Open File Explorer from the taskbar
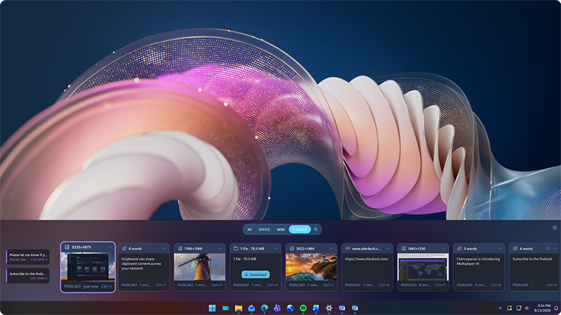Screen dimensions: 561x315 (x=238, y=308)
